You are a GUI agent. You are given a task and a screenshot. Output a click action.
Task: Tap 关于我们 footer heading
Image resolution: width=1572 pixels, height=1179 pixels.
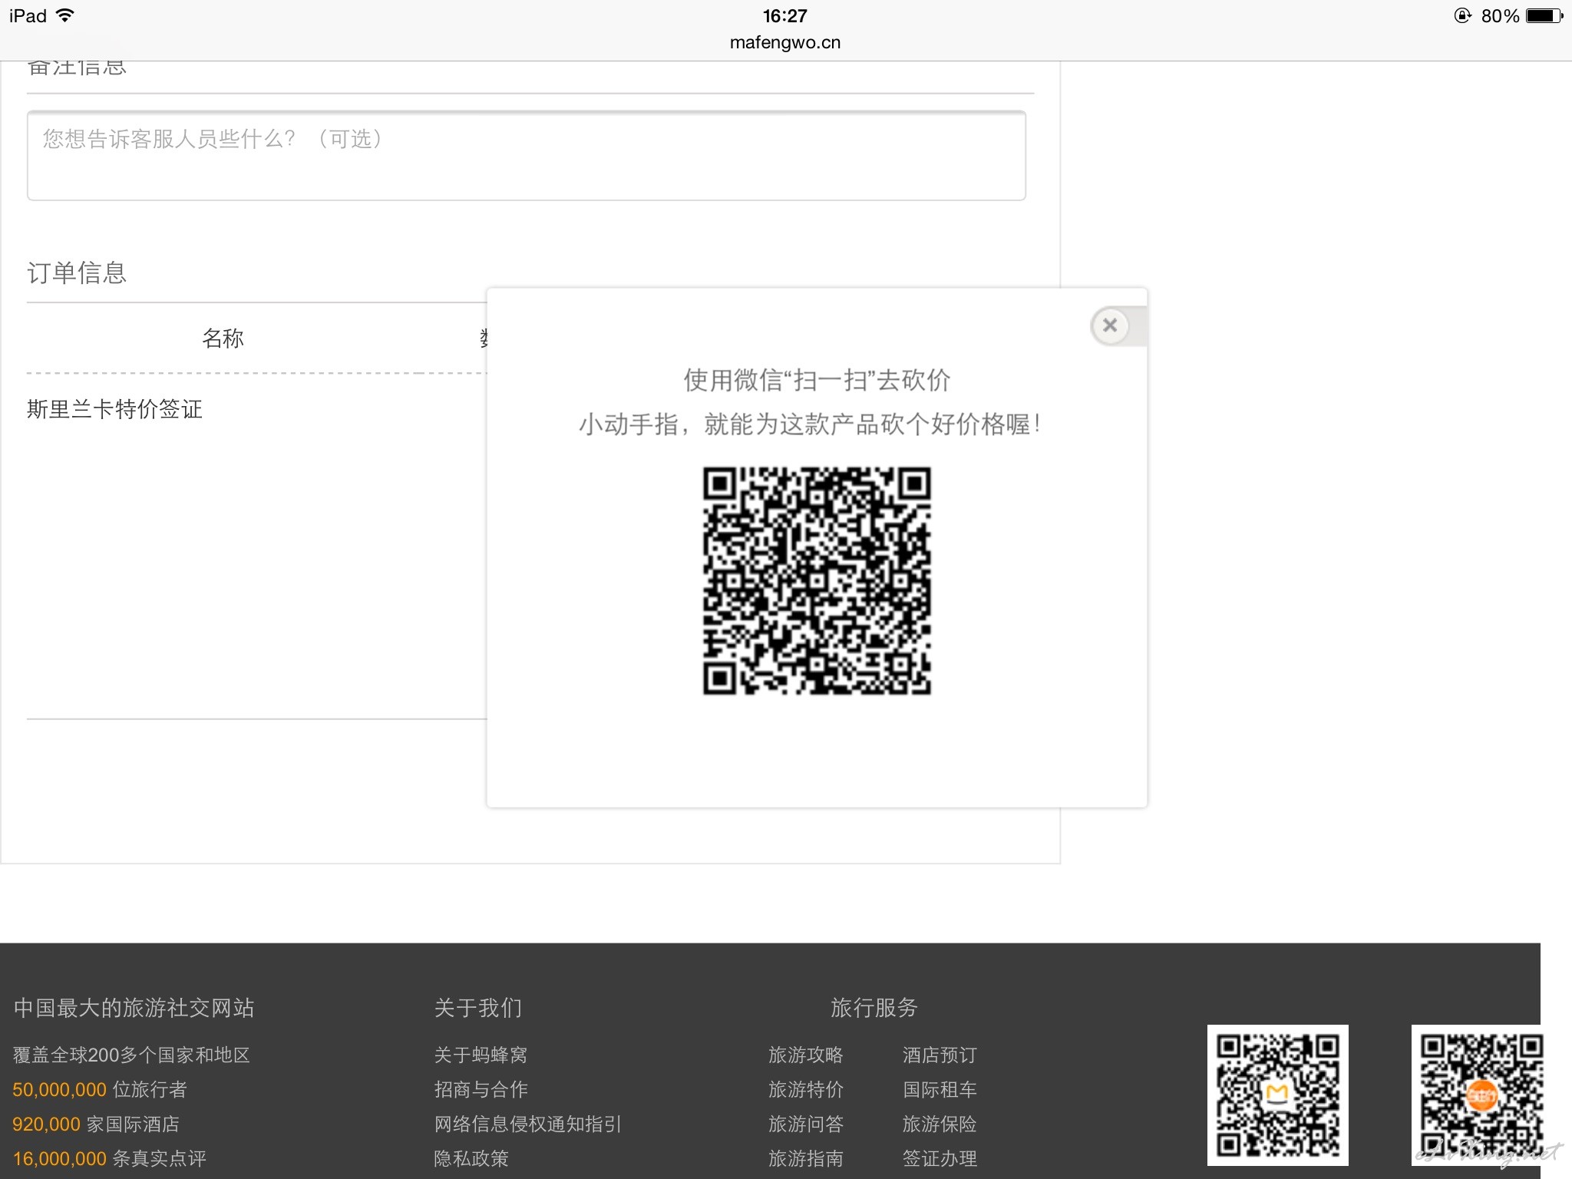click(x=477, y=1008)
